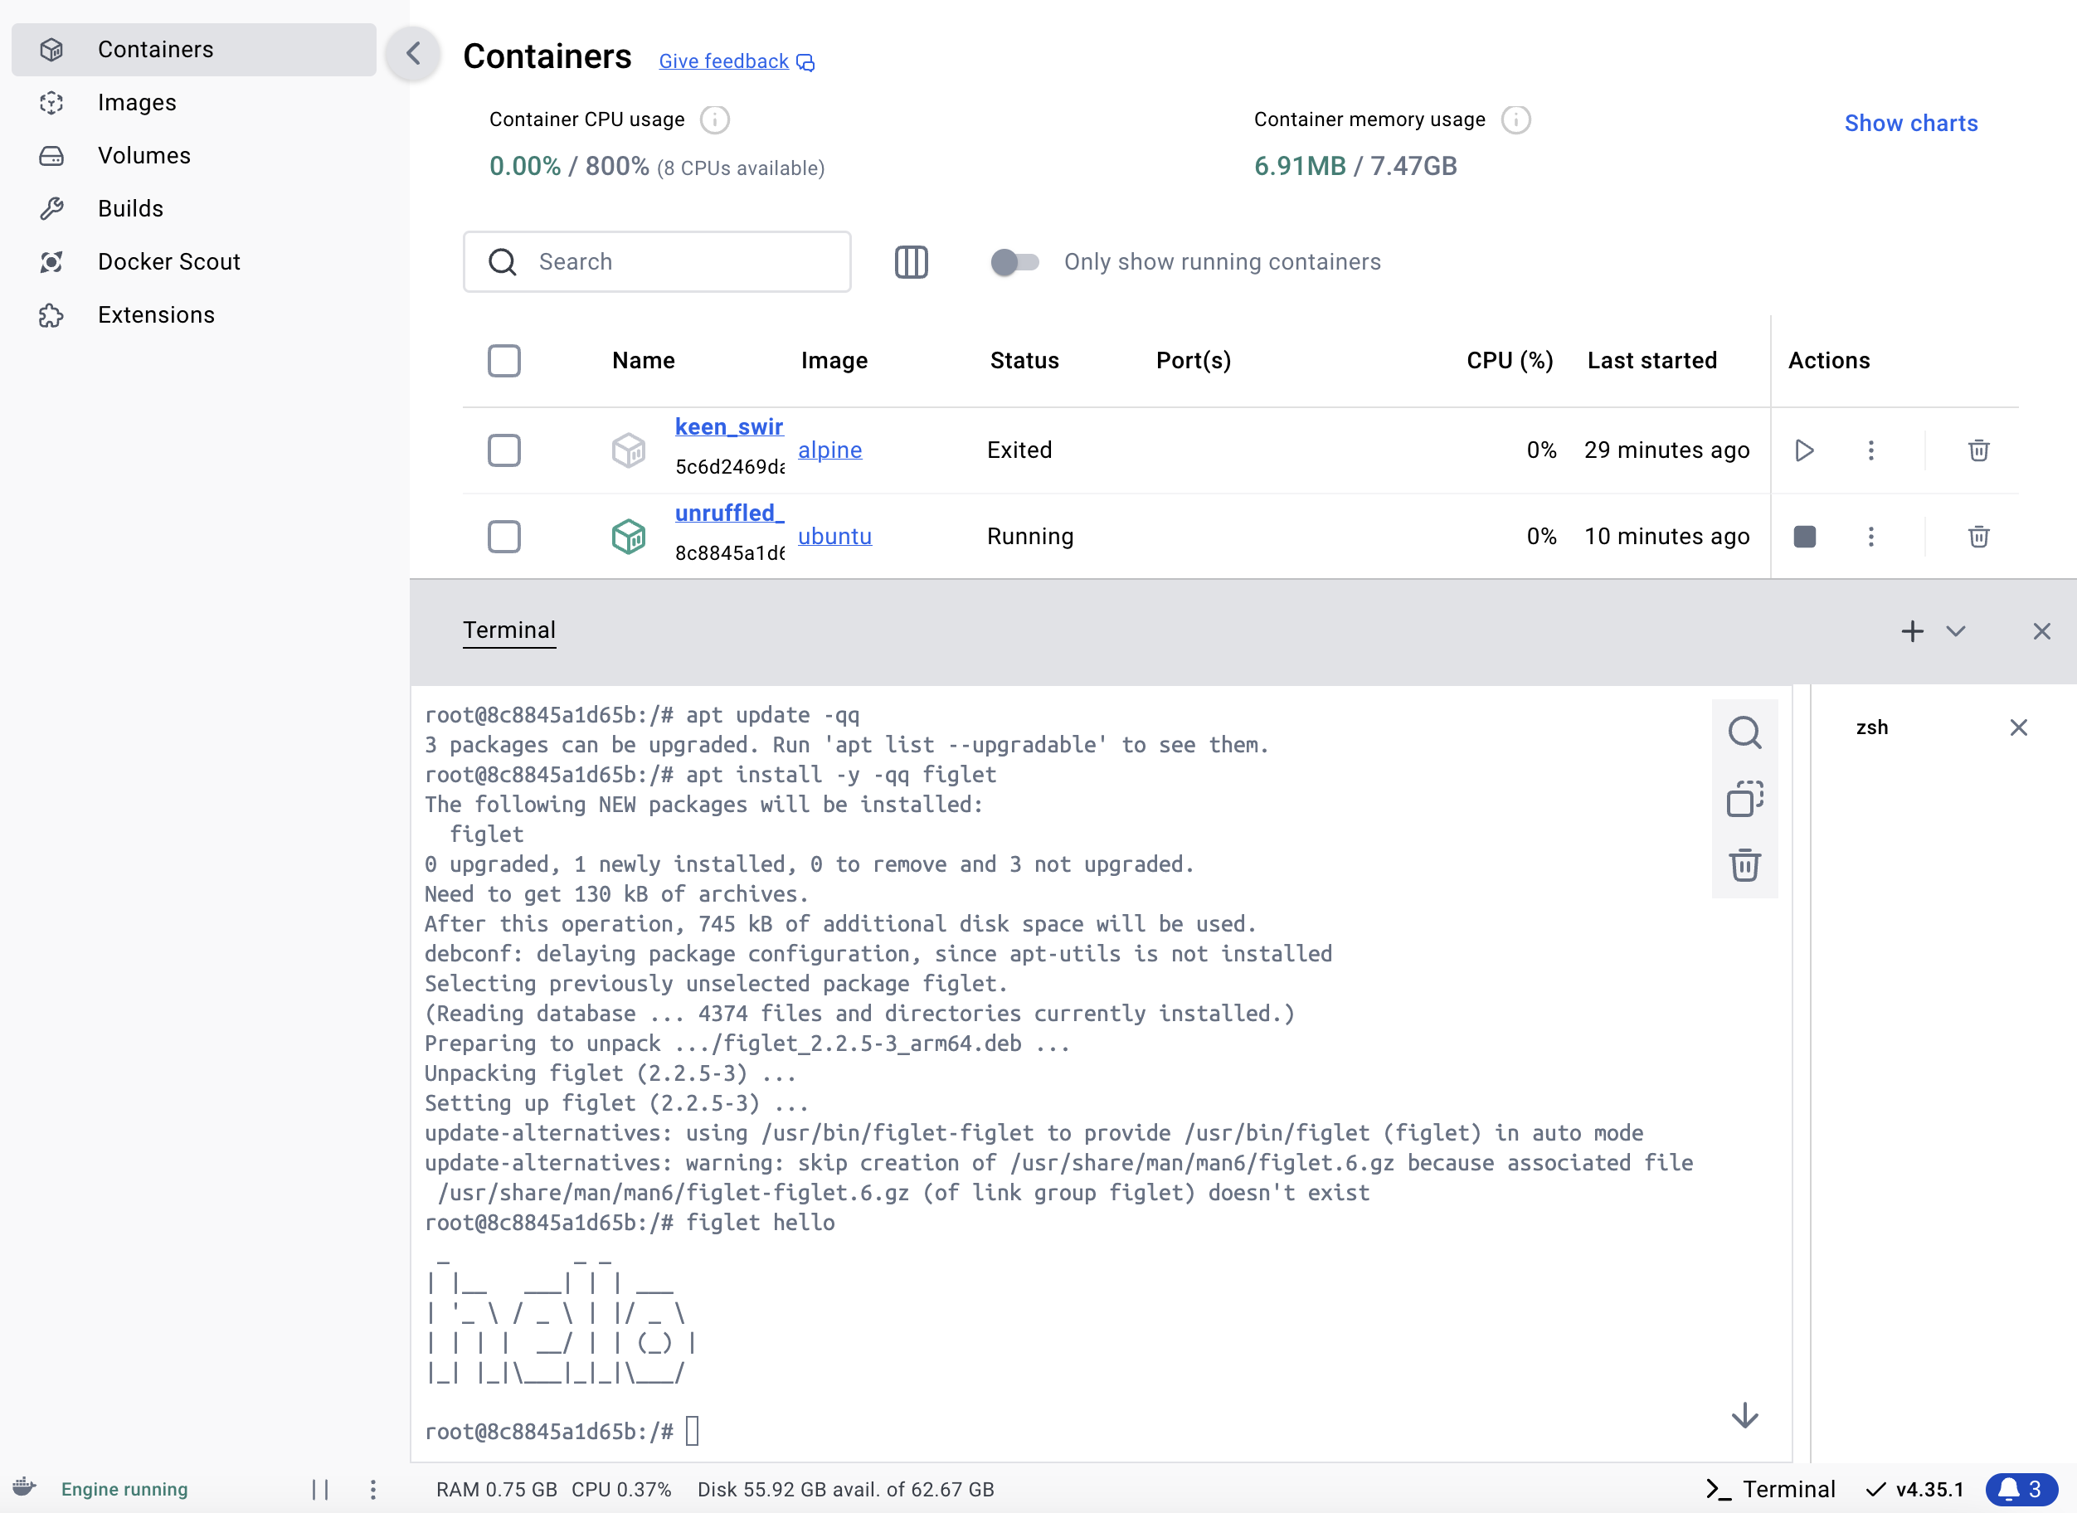Click the manage columns icon
The height and width of the screenshot is (1513, 2077).
click(910, 262)
